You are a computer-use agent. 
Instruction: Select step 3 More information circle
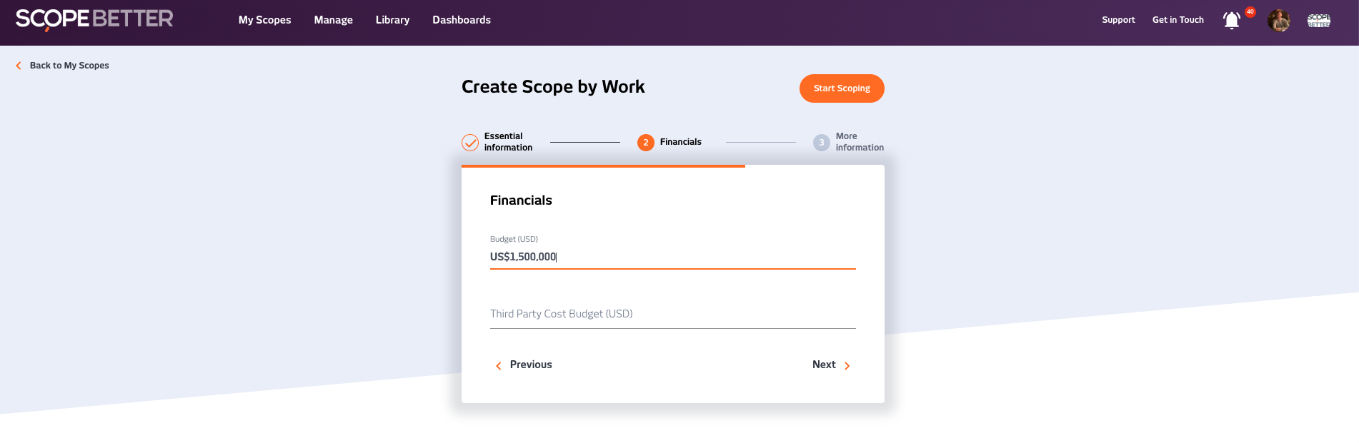821,143
